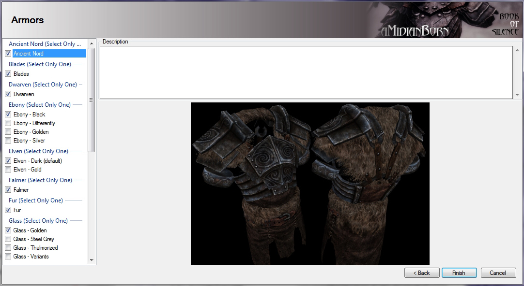Viewport: 524px width, 286px height.
Task: Click Description box scroll down arrow
Action: point(517,95)
